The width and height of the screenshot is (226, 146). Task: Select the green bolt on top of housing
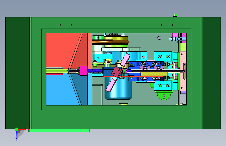point(175,16)
